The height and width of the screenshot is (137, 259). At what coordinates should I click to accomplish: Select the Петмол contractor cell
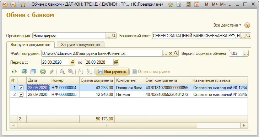point(129,95)
